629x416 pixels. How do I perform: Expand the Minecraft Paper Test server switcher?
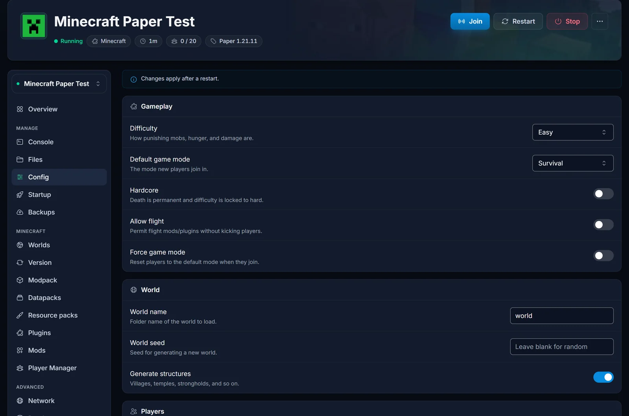coord(59,84)
